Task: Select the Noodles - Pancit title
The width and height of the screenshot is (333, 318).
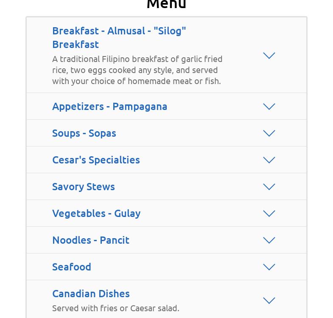Action: tap(90, 240)
